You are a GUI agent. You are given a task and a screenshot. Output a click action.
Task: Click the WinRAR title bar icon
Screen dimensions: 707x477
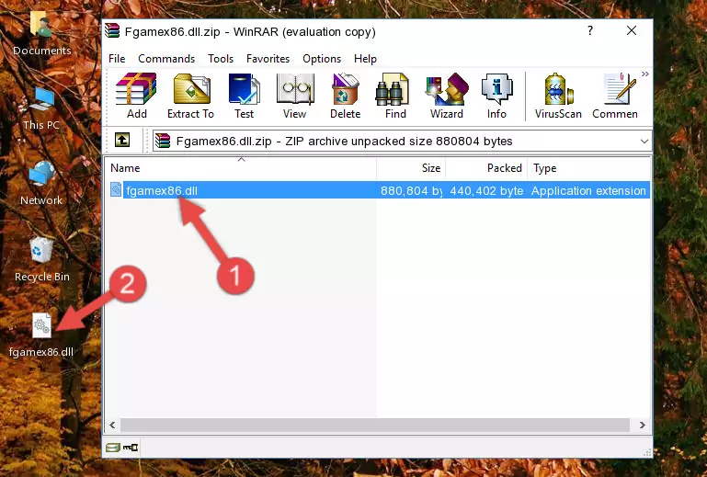112,30
